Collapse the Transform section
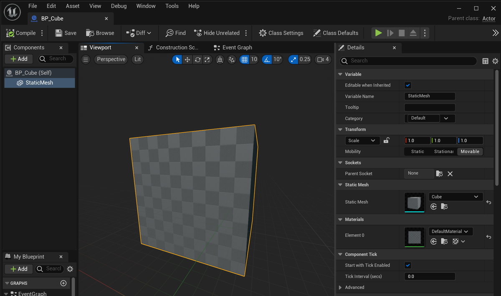501x296 pixels. coord(340,129)
